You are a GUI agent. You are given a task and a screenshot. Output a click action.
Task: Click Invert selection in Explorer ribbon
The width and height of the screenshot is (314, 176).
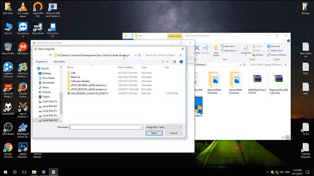[x=277, y=55]
